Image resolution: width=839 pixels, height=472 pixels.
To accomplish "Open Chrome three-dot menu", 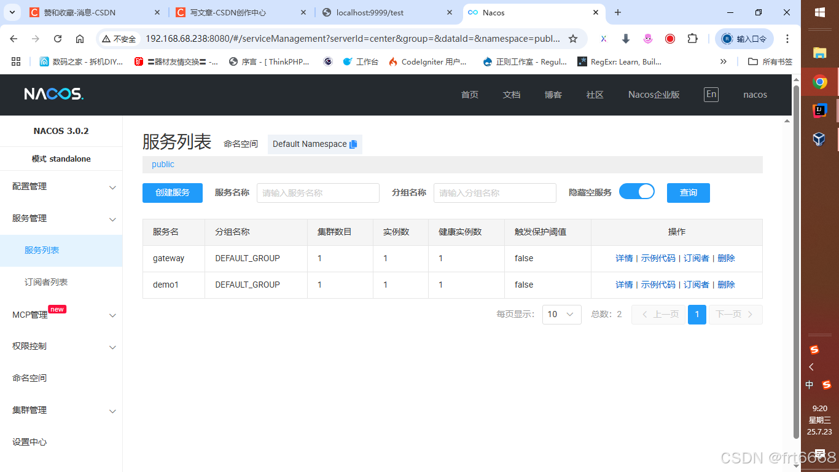I will tap(787, 39).
